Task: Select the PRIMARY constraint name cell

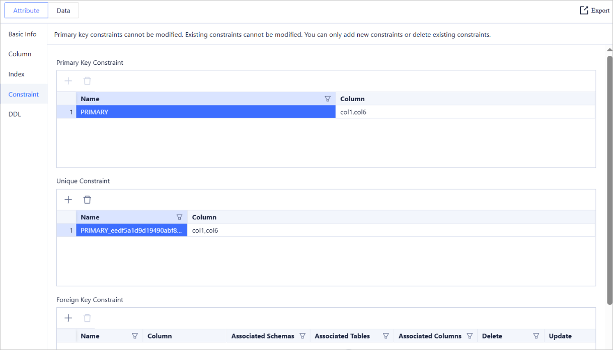Action: pyautogui.click(x=206, y=112)
